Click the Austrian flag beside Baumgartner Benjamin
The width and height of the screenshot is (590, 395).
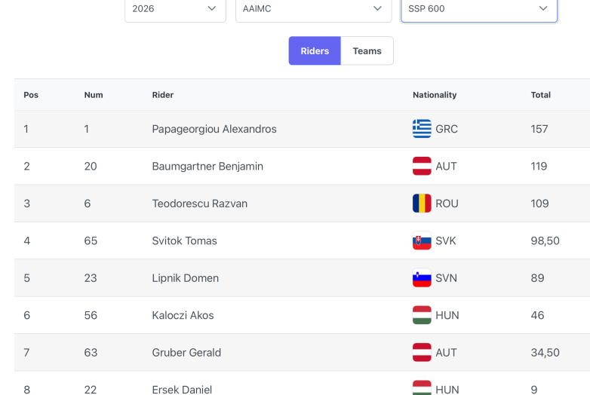point(422,166)
